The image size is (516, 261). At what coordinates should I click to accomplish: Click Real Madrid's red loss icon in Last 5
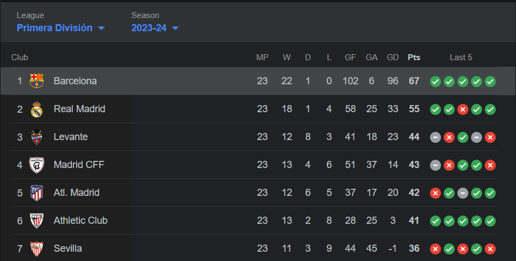click(x=463, y=109)
